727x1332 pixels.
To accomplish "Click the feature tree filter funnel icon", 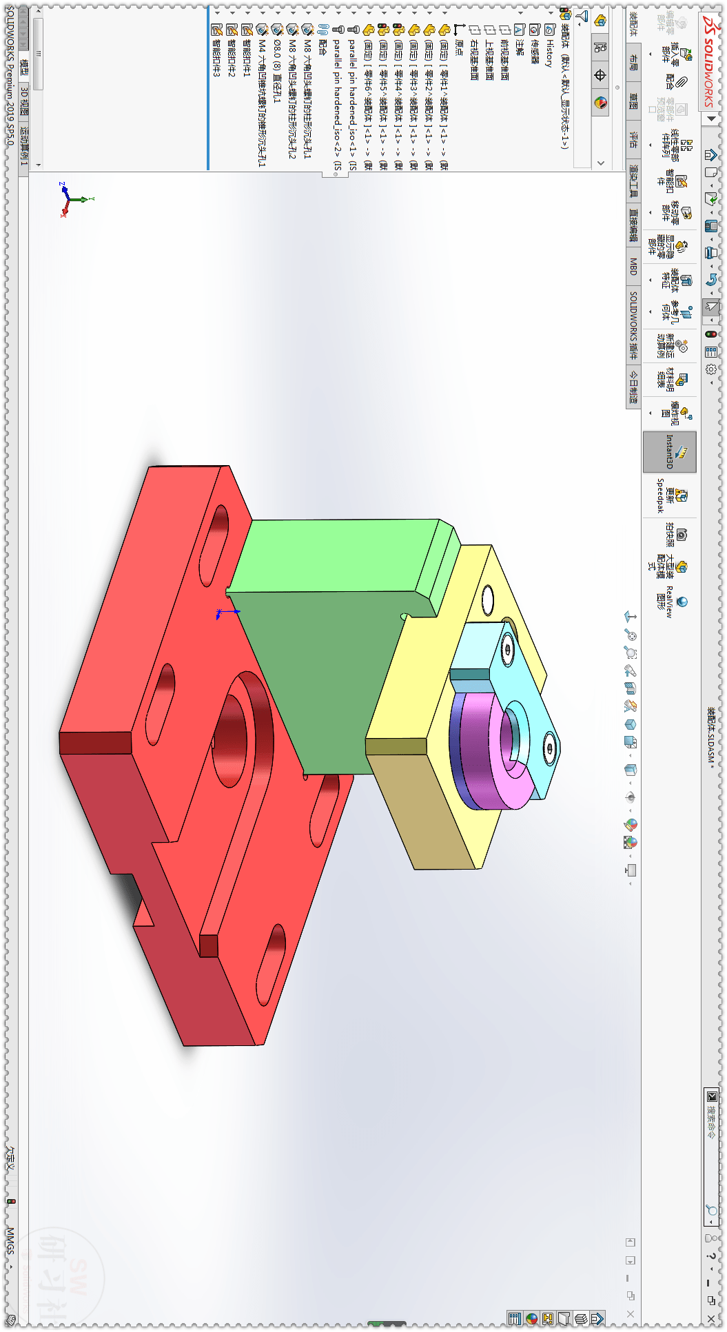I will (x=582, y=15).
